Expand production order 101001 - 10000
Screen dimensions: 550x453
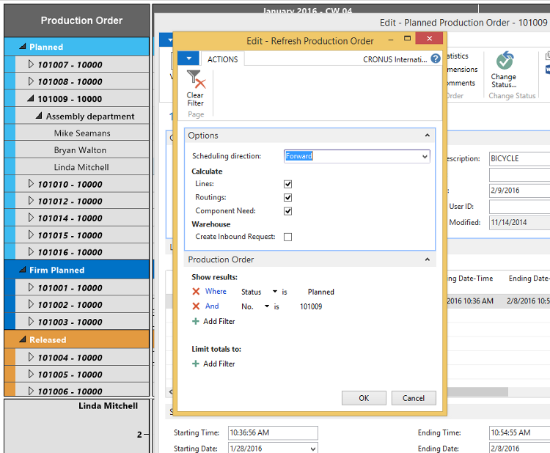click(x=31, y=287)
